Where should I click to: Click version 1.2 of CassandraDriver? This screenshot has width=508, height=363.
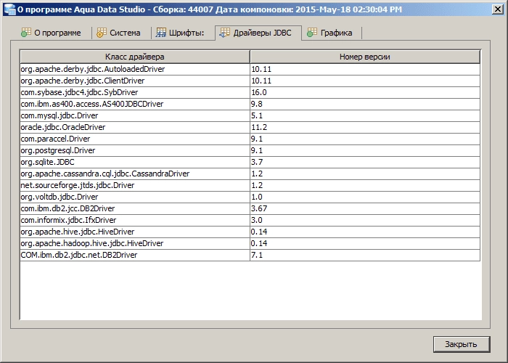[x=365, y=174]
